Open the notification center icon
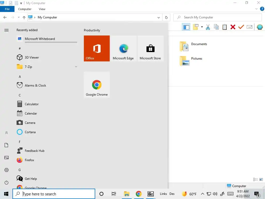265x199 pixels. [x=257, y=194]
